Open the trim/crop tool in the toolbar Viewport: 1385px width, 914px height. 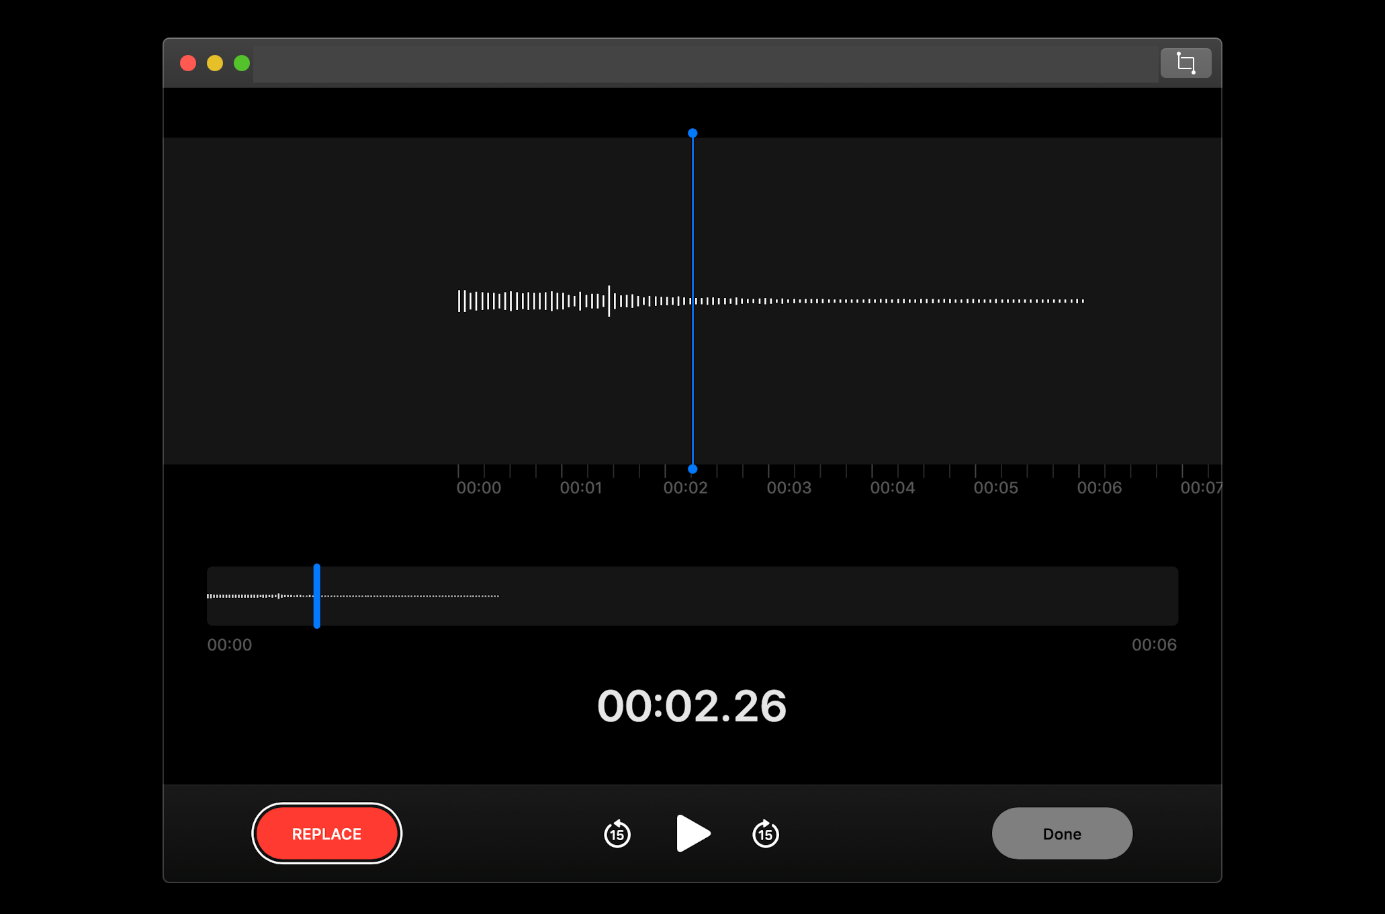(1185, 63)
